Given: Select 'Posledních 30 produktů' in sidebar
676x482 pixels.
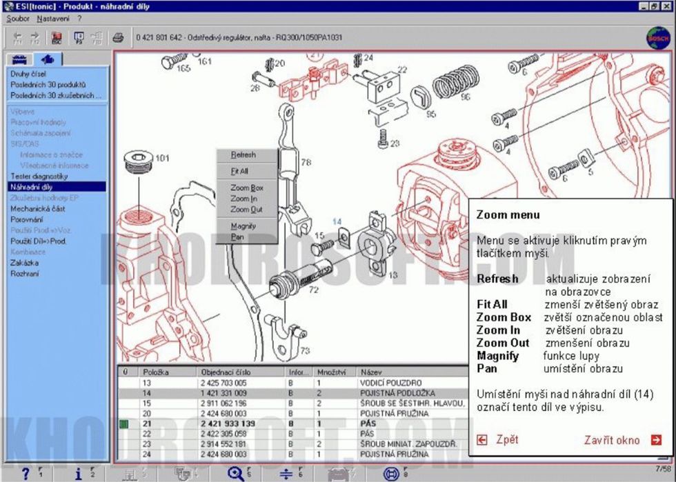Looking at the screenshot, I should (x=48, y=85).
